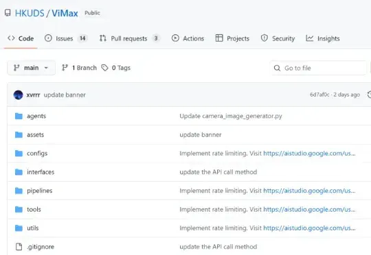Open the latest commit message 'update banner'

[65, 95]
